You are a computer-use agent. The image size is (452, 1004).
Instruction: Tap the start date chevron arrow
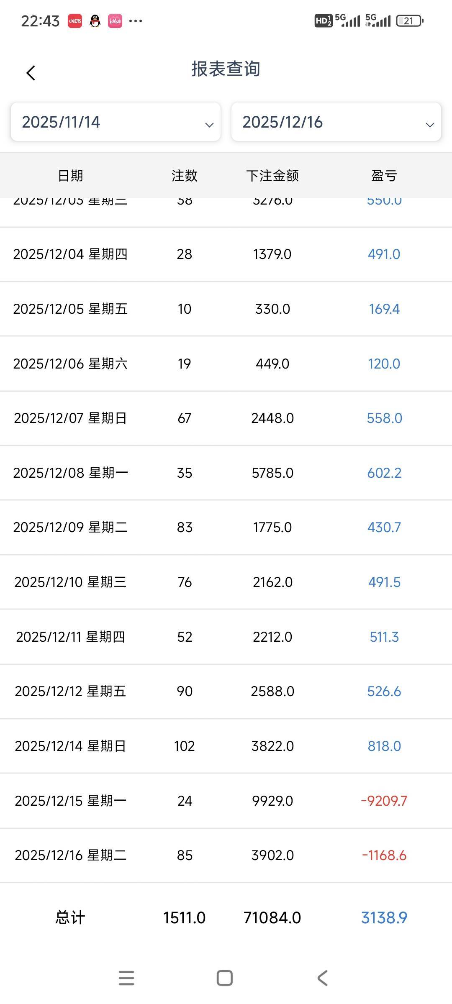coord(209,125)
